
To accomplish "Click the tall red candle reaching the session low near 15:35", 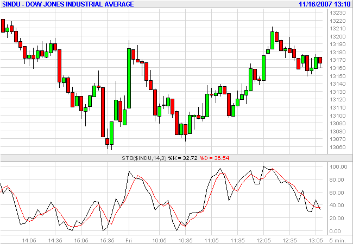I will (103, 112).
